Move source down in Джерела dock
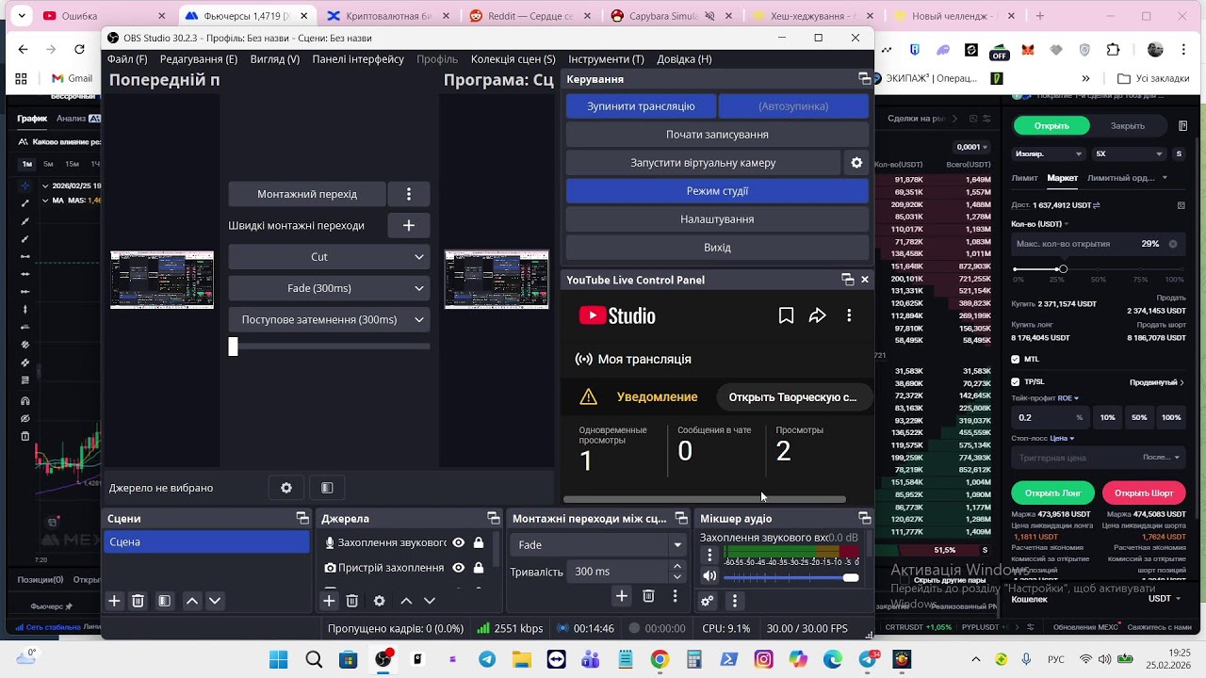This screenshot has width=1206, height=678. coord(430,601)
